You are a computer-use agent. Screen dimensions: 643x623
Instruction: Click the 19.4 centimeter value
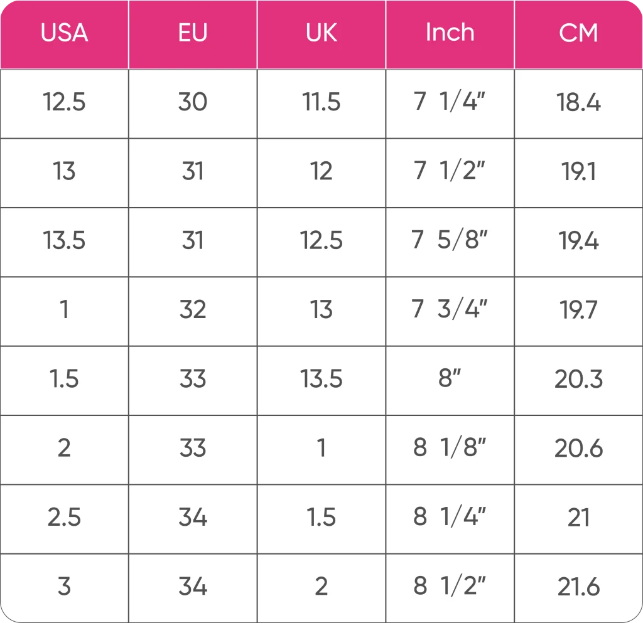click(578, 241)
